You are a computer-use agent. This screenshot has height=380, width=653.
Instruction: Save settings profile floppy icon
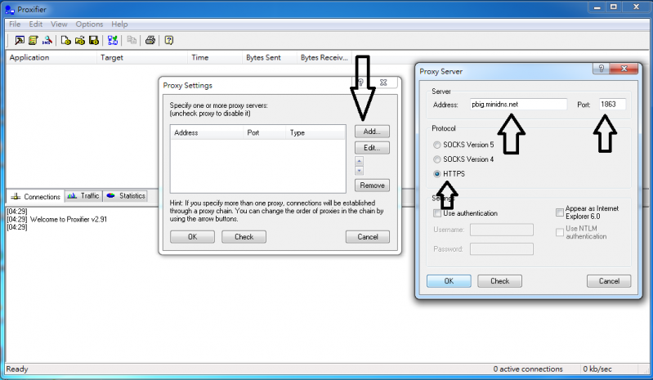[94, 40]
